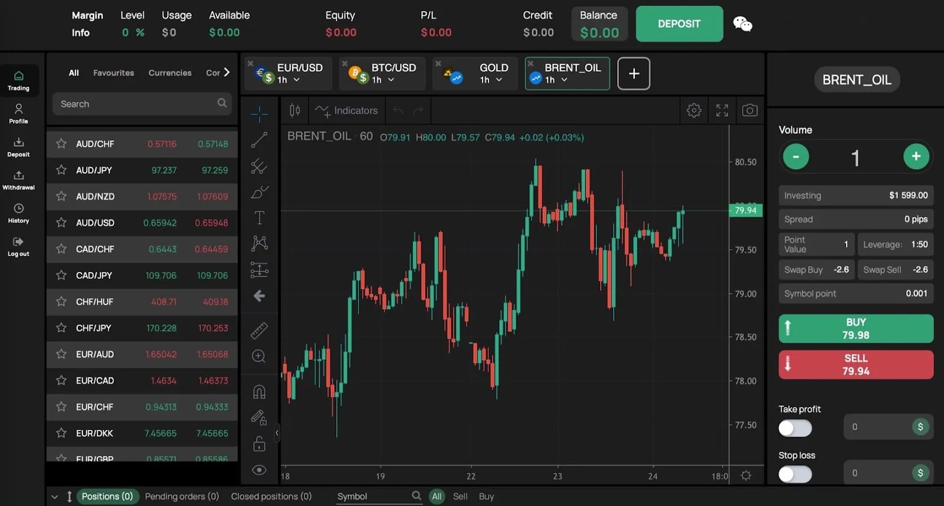The width and height of the screenshot is (944, 506).
Task: Select the zoom-in tool
Action: click(259, 356)
